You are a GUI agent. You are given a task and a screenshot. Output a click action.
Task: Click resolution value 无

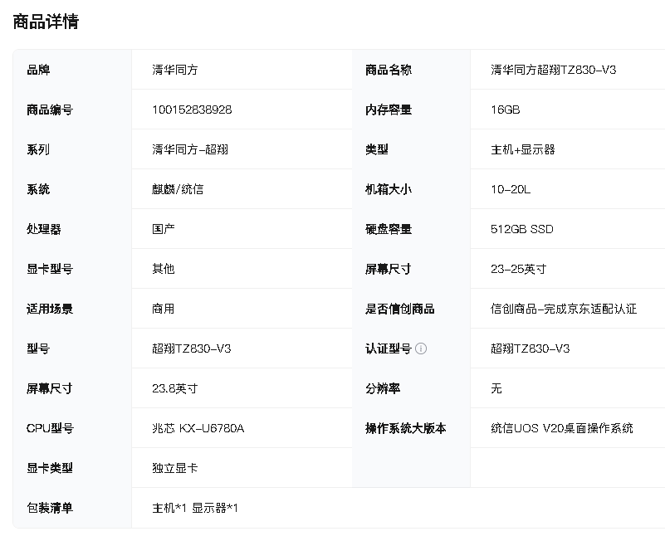(496, 388)
